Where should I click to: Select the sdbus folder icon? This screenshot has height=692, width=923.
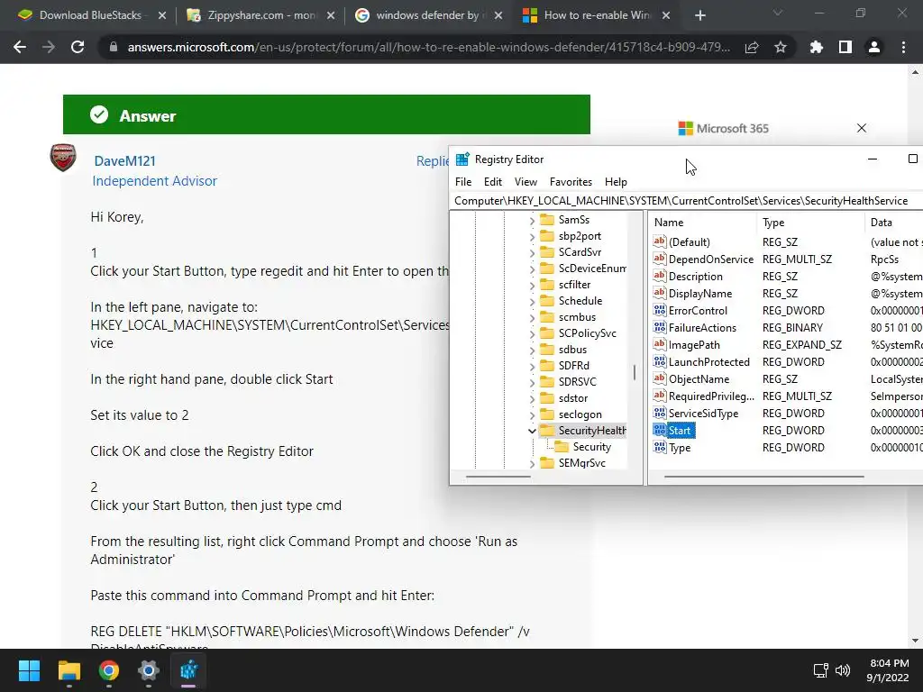point(547,350)
